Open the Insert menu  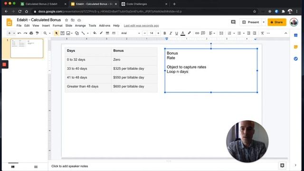coord(46,26)
